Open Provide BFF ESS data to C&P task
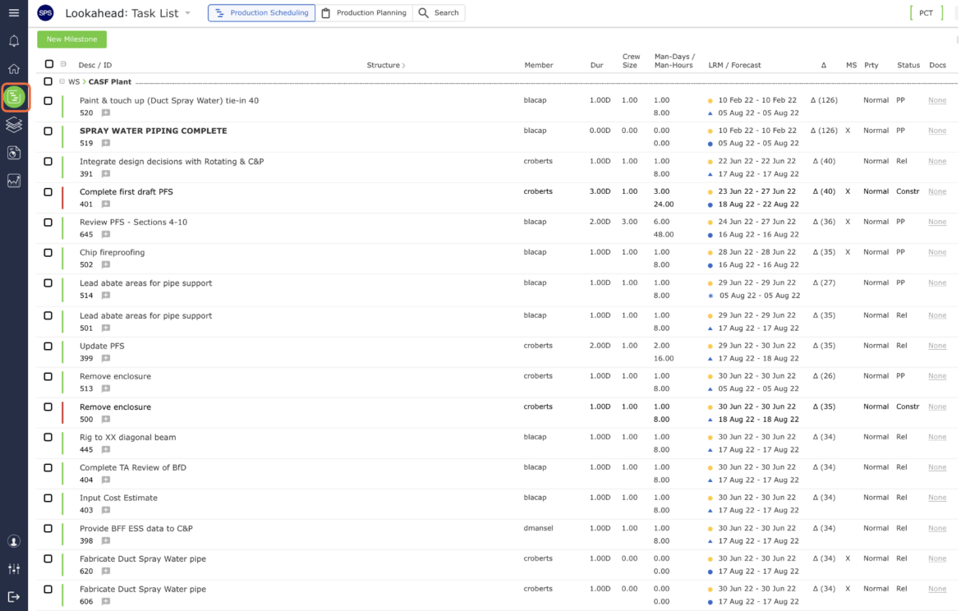The width and height of the screenshot is (961, 611). [x=136, y=529]
